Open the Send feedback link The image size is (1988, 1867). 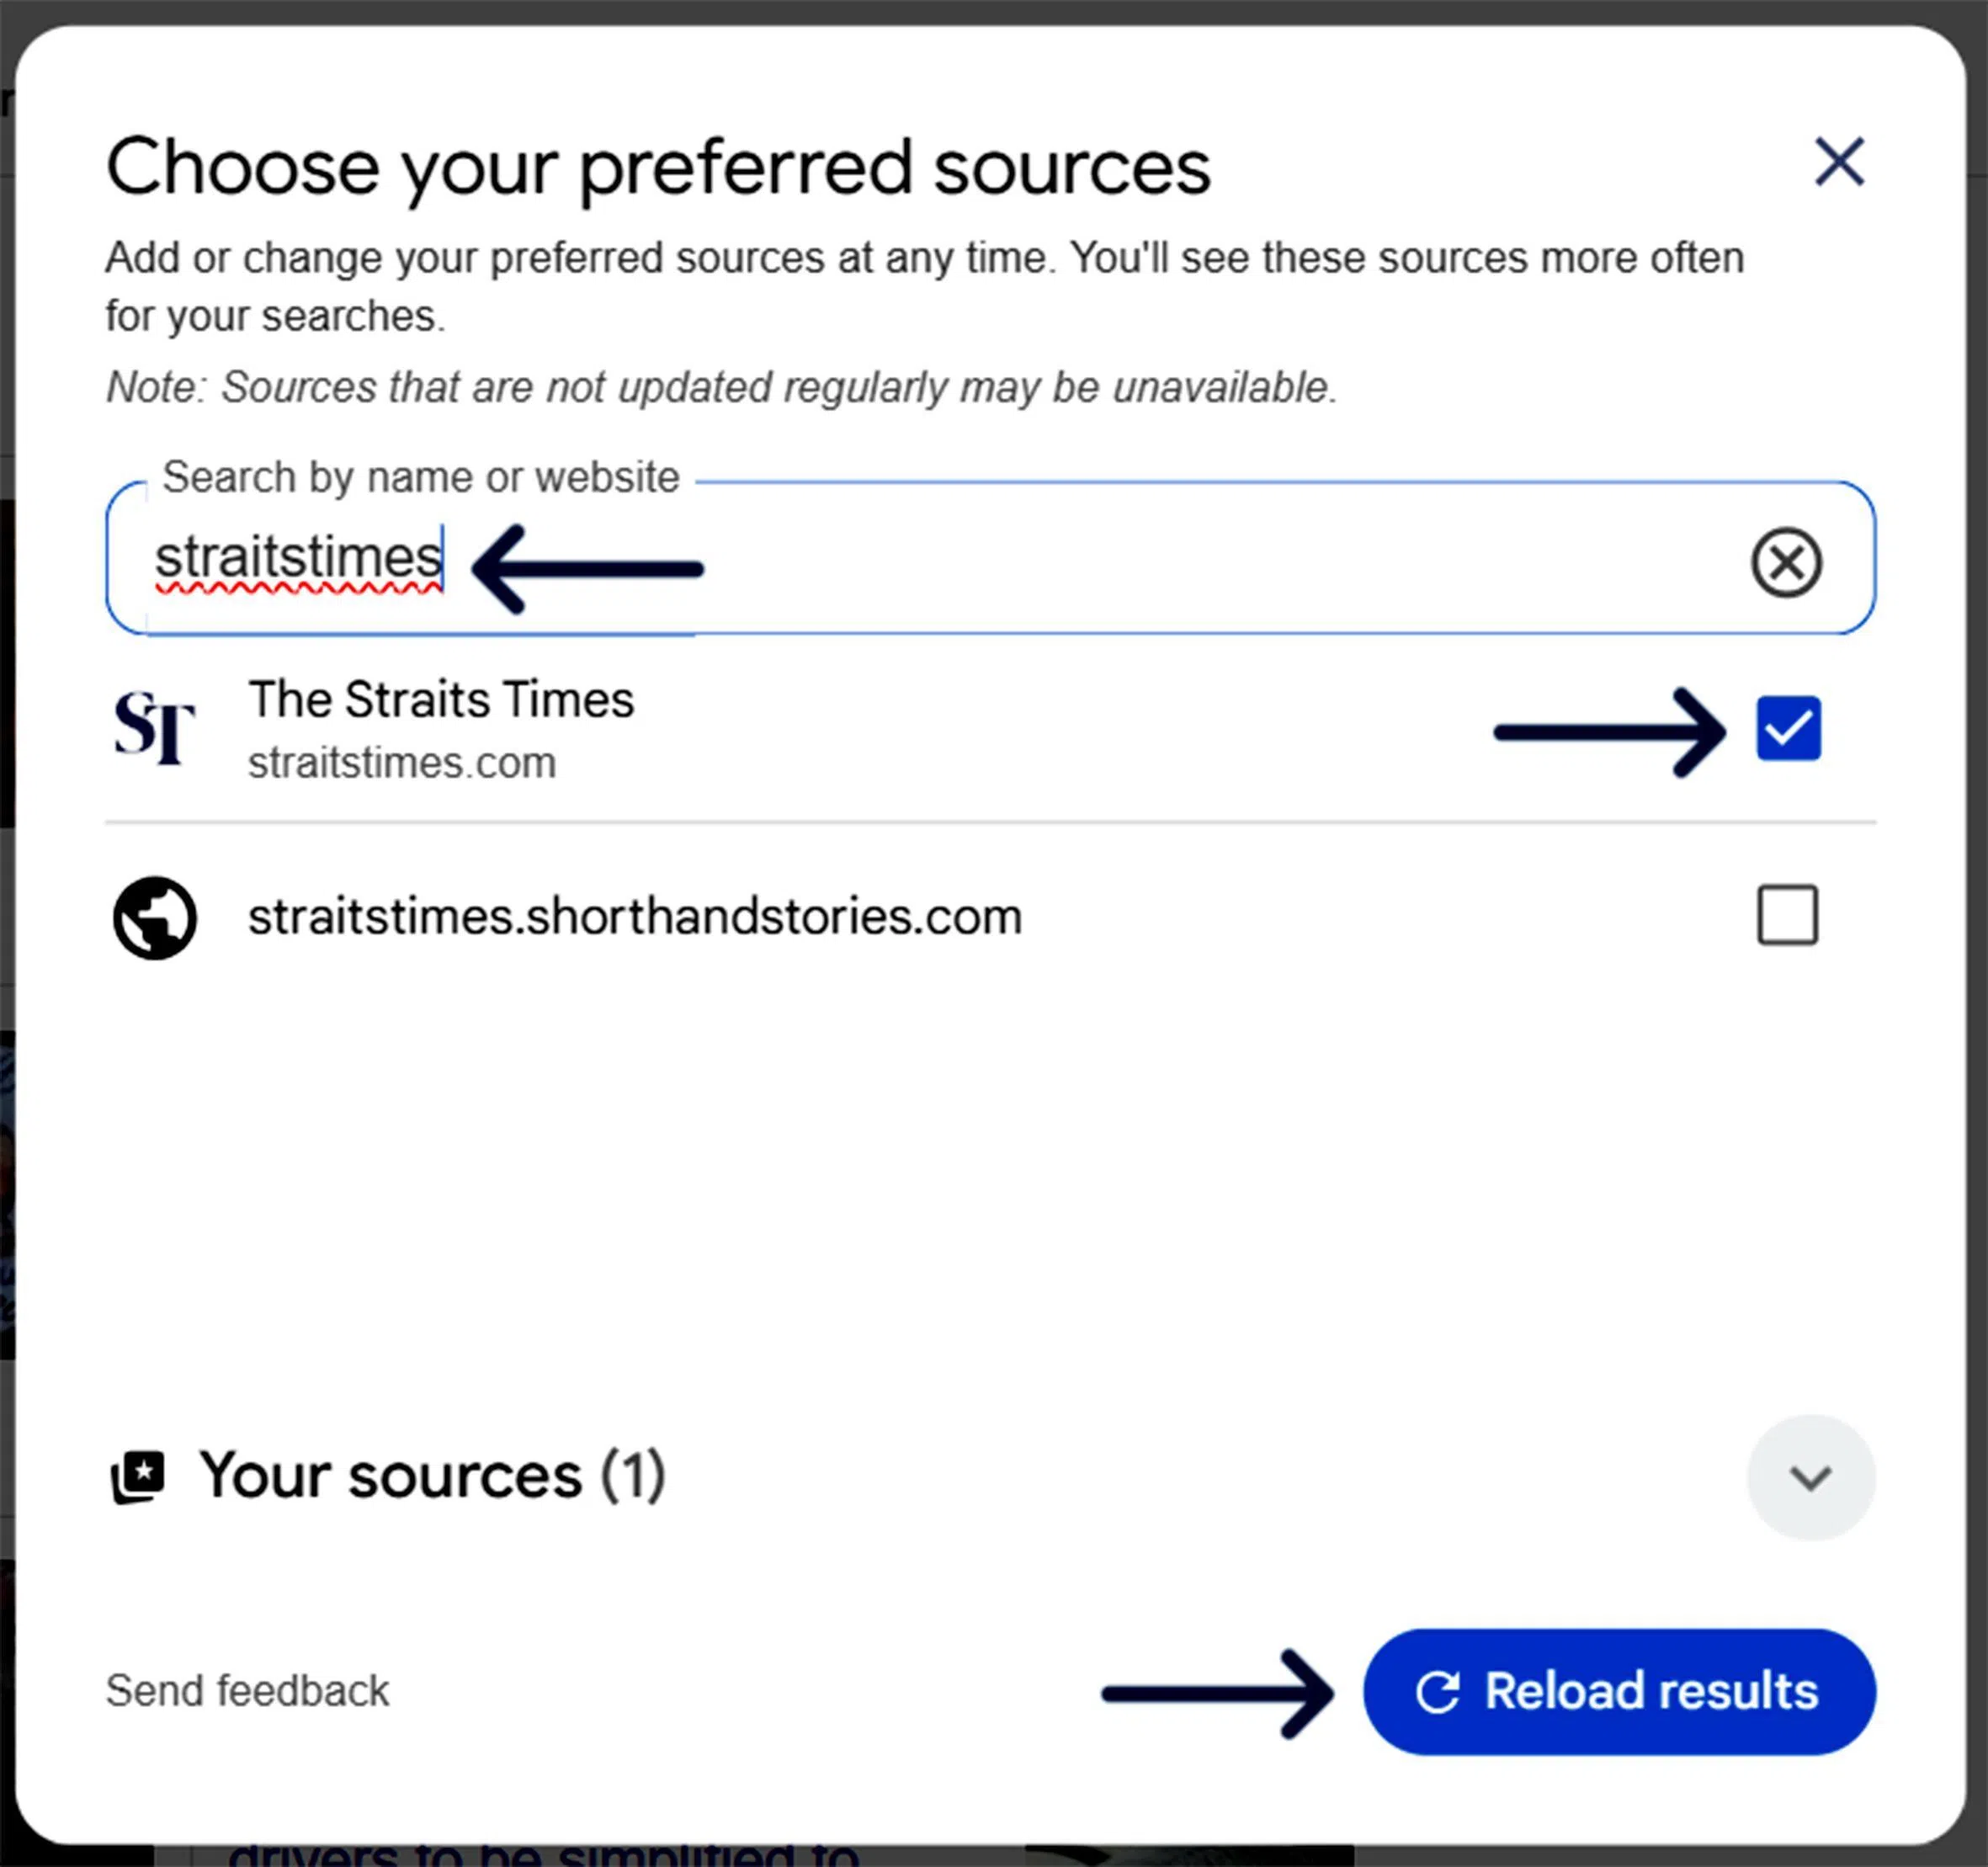coord(247,1691)
